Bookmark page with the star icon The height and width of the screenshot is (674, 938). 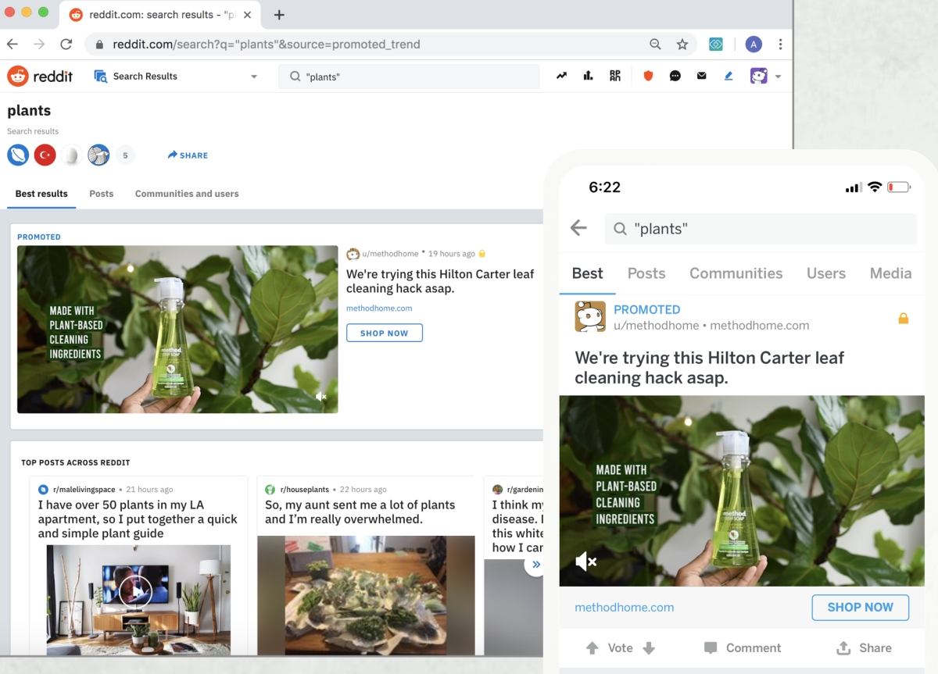[x=682, y=45]
